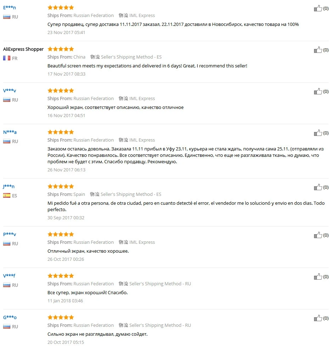The width and height of the screenshot is (330, 346).
Task: Open reviewer profile G***o
Action: [x=10, y=317]
